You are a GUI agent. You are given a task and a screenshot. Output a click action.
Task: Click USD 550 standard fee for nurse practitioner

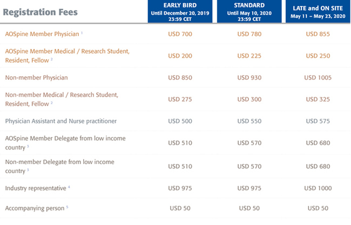point(249,121)
